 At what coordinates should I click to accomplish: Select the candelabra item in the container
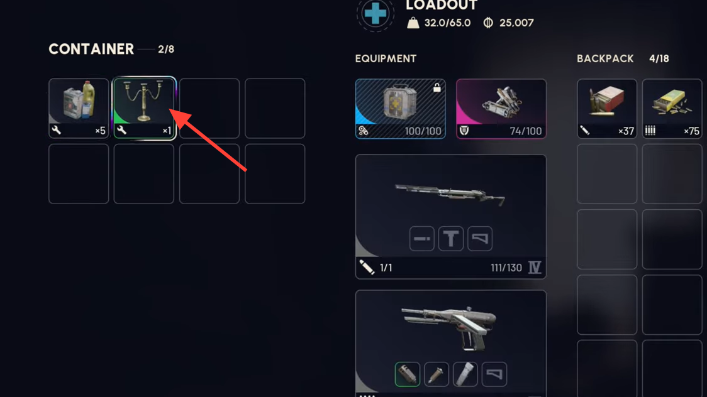[x=144, y=108]
